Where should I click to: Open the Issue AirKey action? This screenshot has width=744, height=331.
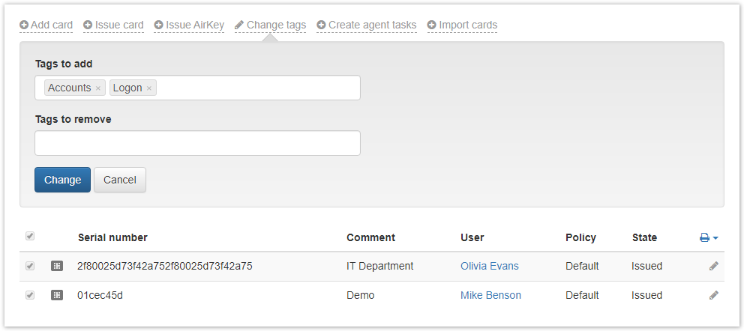[x=189, y=25]
